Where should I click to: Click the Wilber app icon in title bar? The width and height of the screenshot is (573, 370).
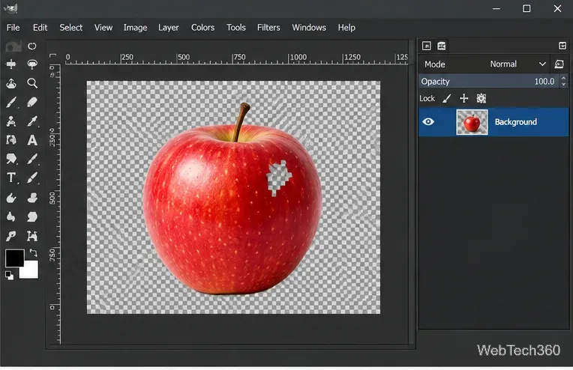10,8
